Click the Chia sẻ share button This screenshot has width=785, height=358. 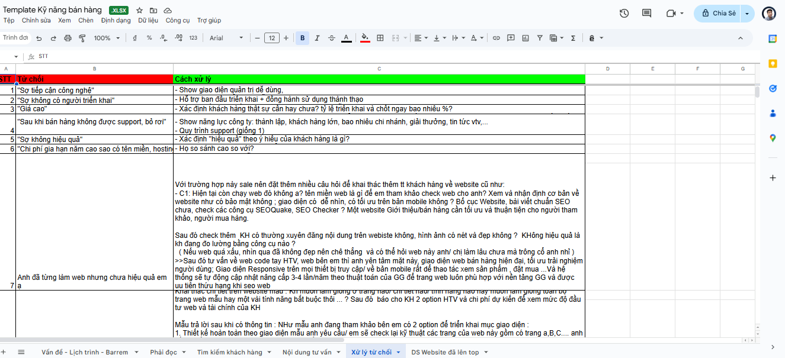coord(717,13)
